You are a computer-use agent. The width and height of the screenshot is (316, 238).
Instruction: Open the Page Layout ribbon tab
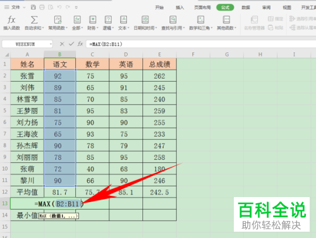[x=202, y=8]
